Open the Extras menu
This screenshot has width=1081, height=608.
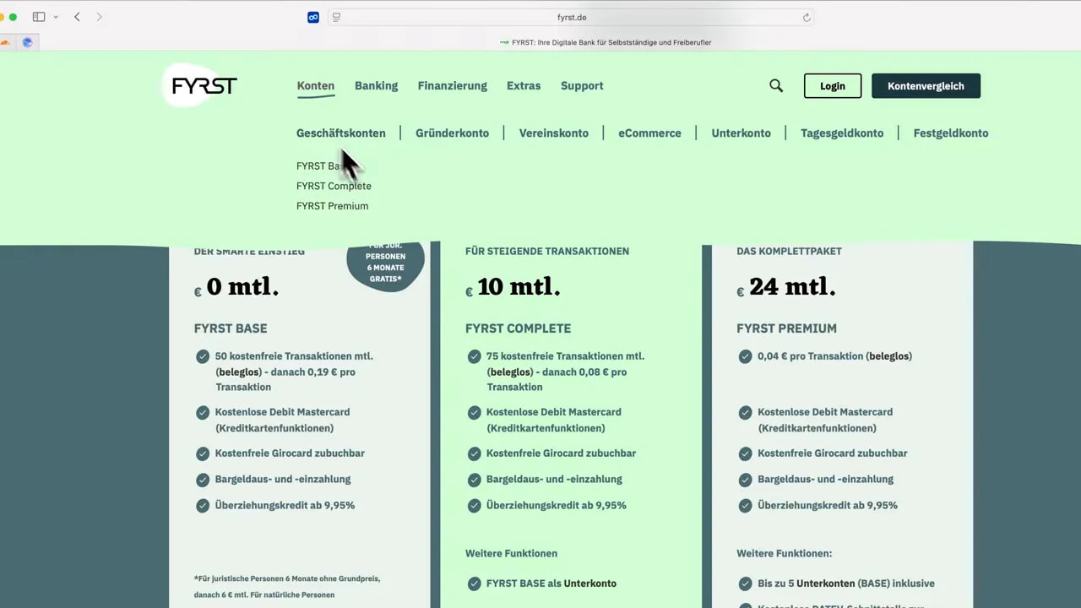click(x=524, y=85)
